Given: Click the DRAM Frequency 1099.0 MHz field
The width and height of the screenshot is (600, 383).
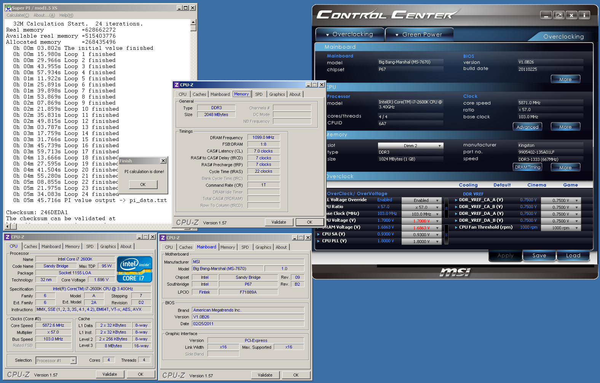Looking at the screenshot, I should click(263, 138).
